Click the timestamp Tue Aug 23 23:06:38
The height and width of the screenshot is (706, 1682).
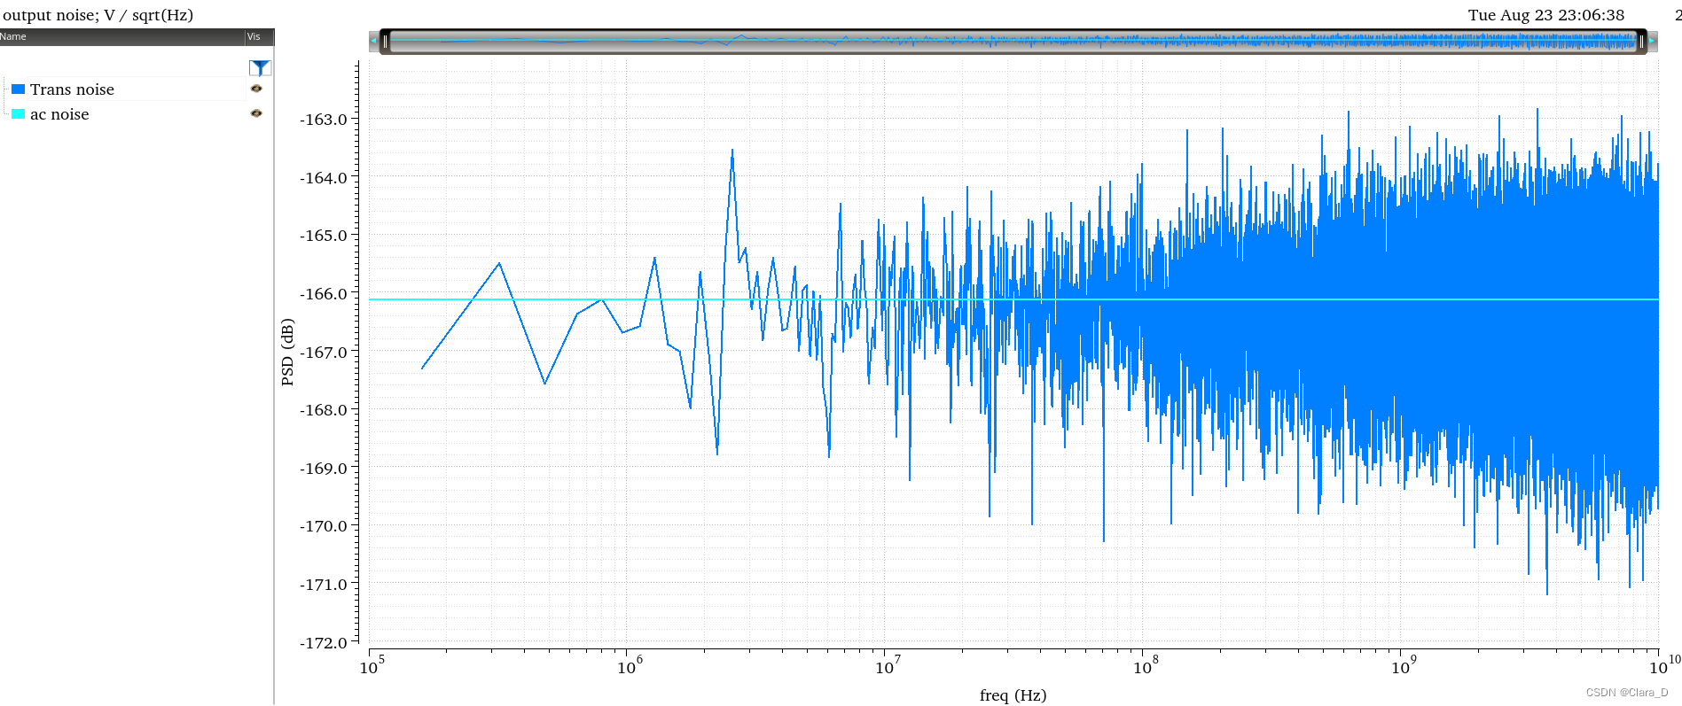1546,15
